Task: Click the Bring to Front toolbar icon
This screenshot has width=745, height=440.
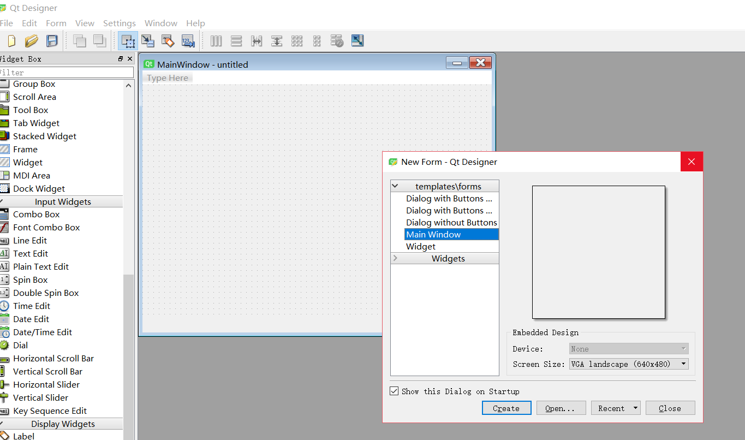Action: click(99, 41)
